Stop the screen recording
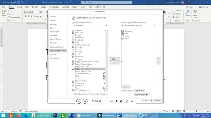This screenshot has width=211, height=118. point(85,101)
